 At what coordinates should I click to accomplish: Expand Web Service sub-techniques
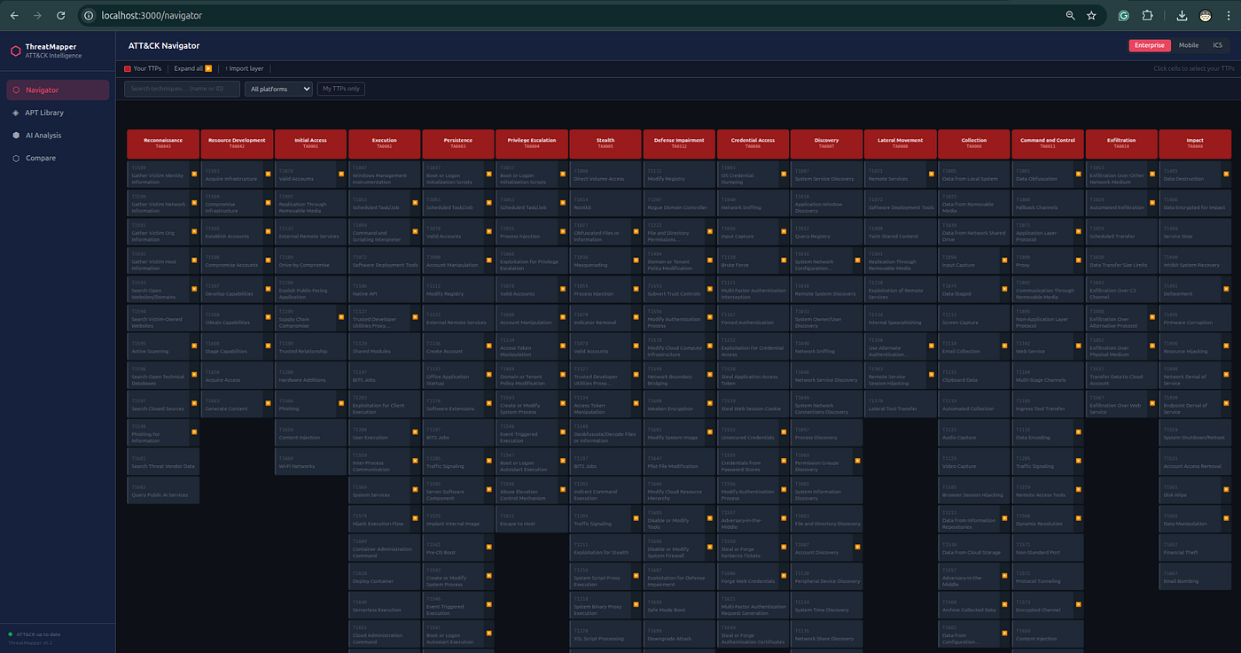pyautogui.click(x=1079, y=347)
